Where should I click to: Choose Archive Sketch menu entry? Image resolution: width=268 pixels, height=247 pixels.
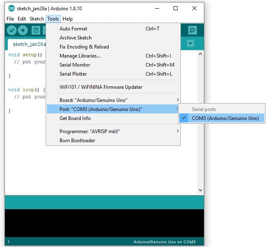pyautogui.click(x=113, y=38)
